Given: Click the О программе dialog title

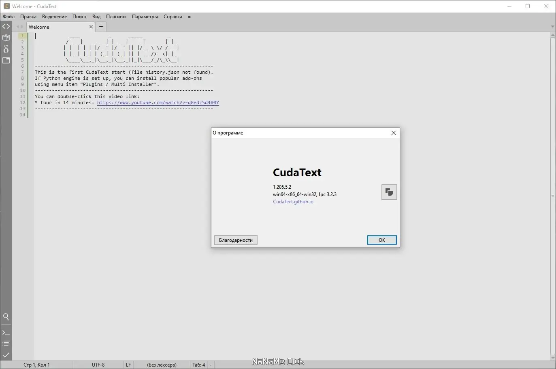Looking at the screenshot, I should point(228,133).
